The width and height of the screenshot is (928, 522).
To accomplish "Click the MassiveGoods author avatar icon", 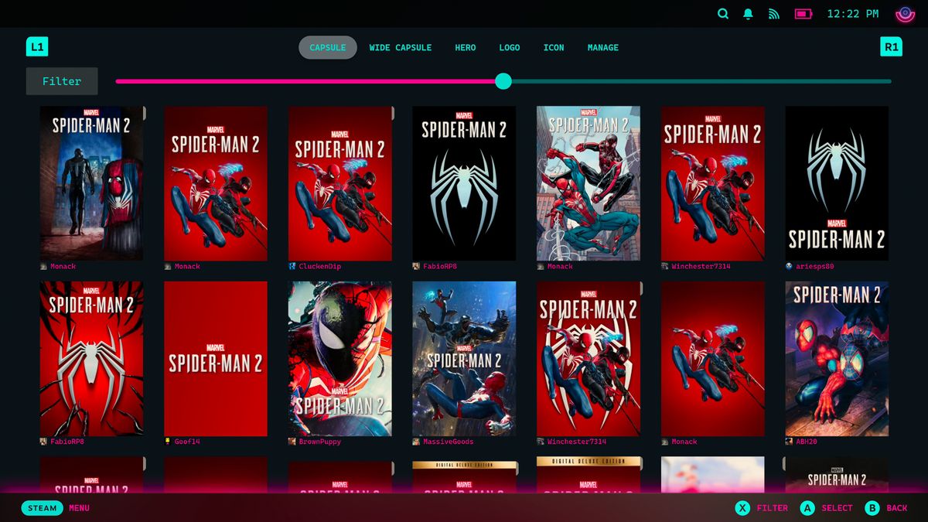I will point(416,442).
